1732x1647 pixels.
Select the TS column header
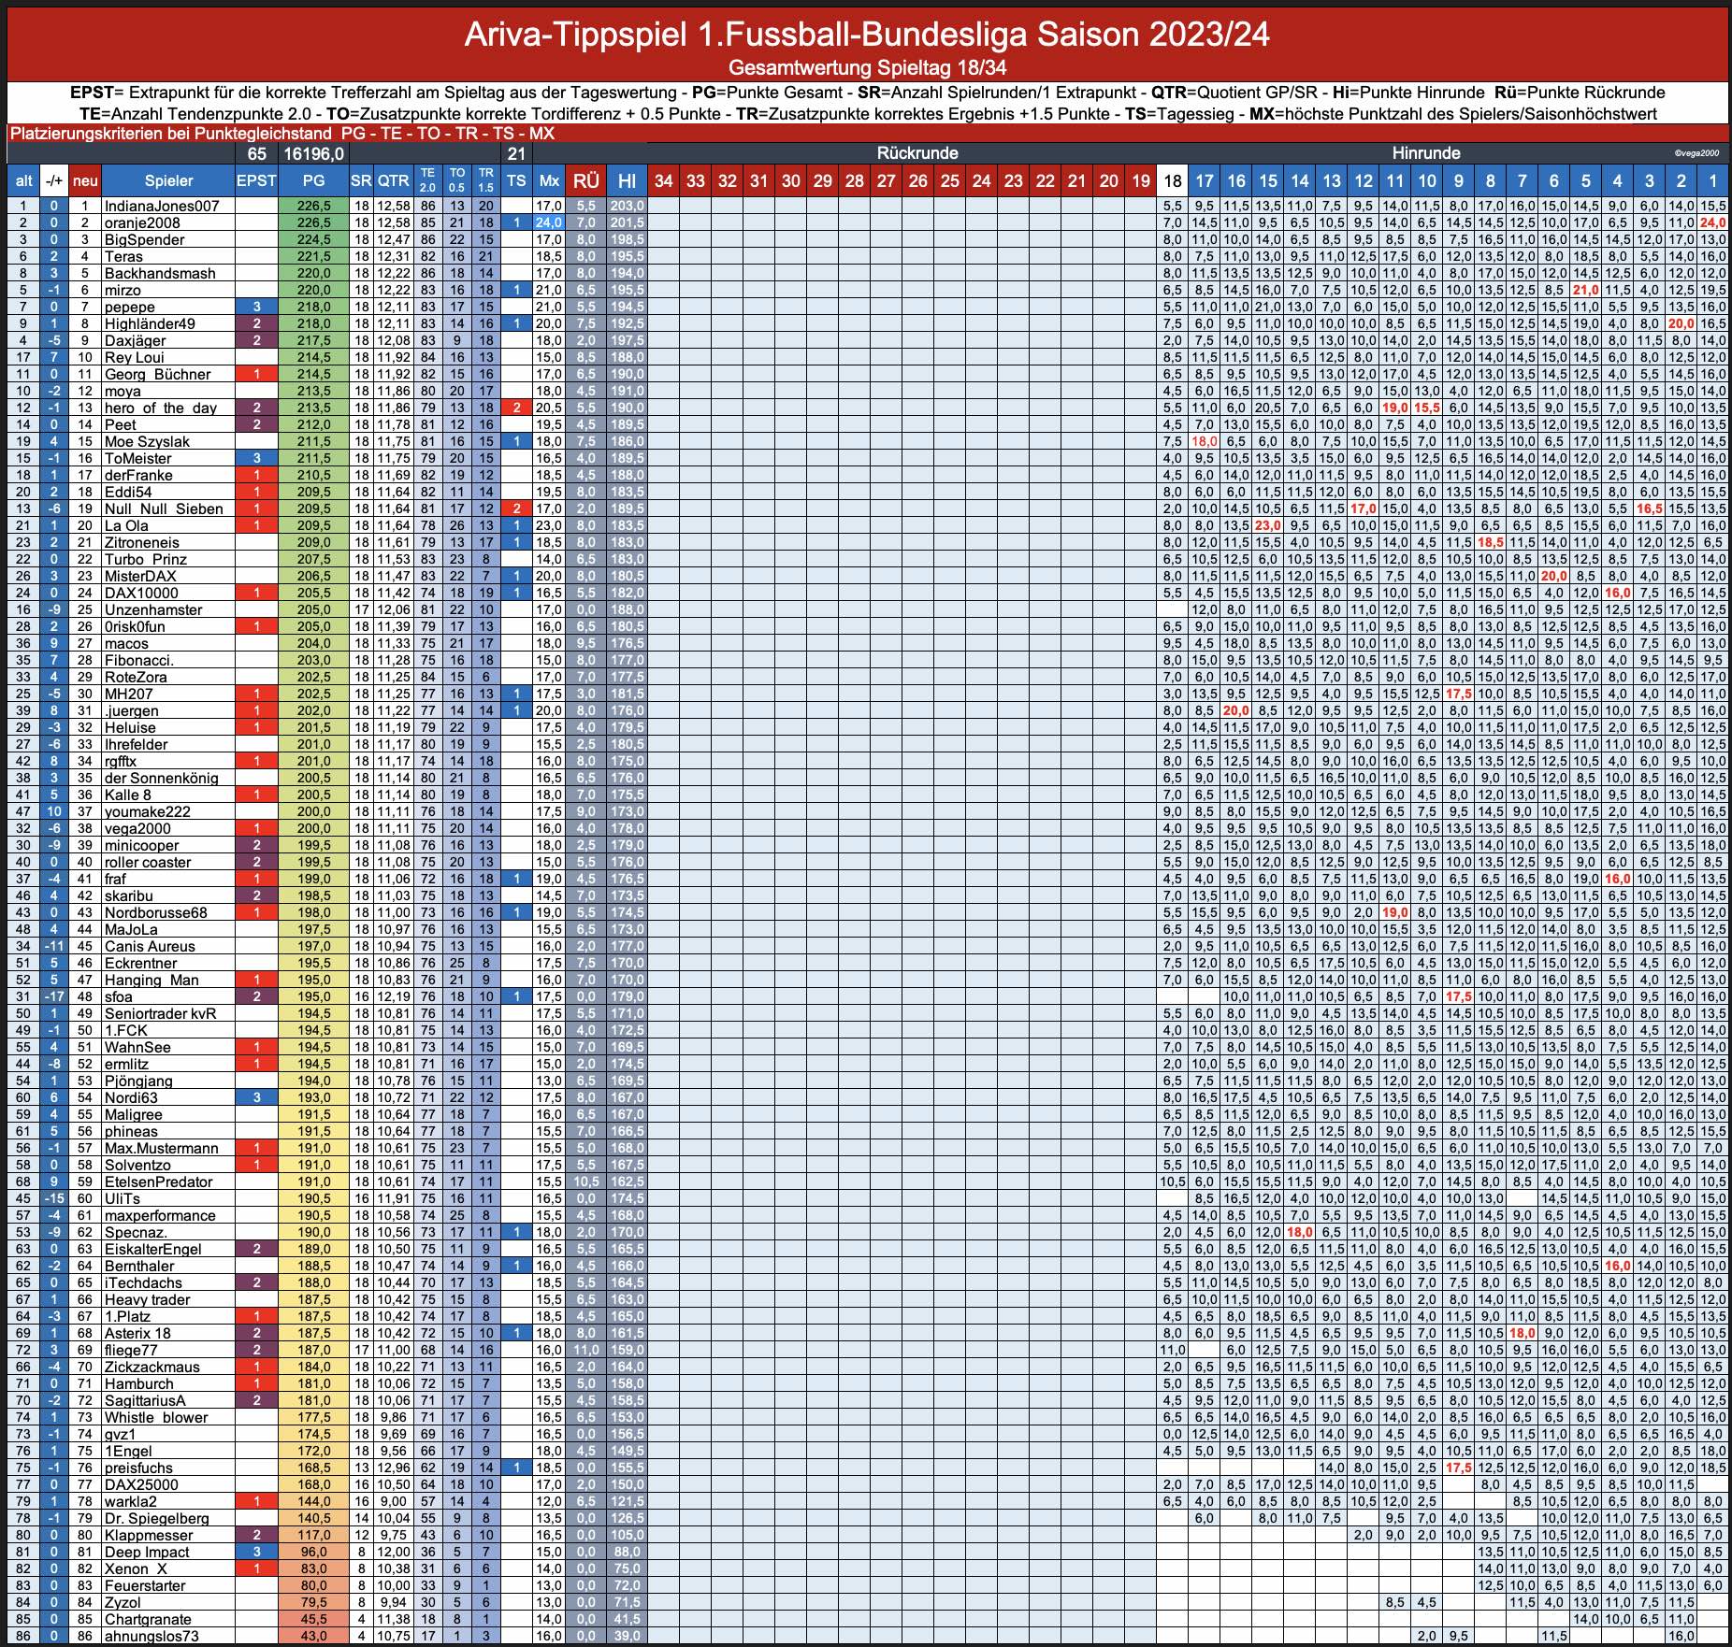pyautogui.click(x=516, y=181)
